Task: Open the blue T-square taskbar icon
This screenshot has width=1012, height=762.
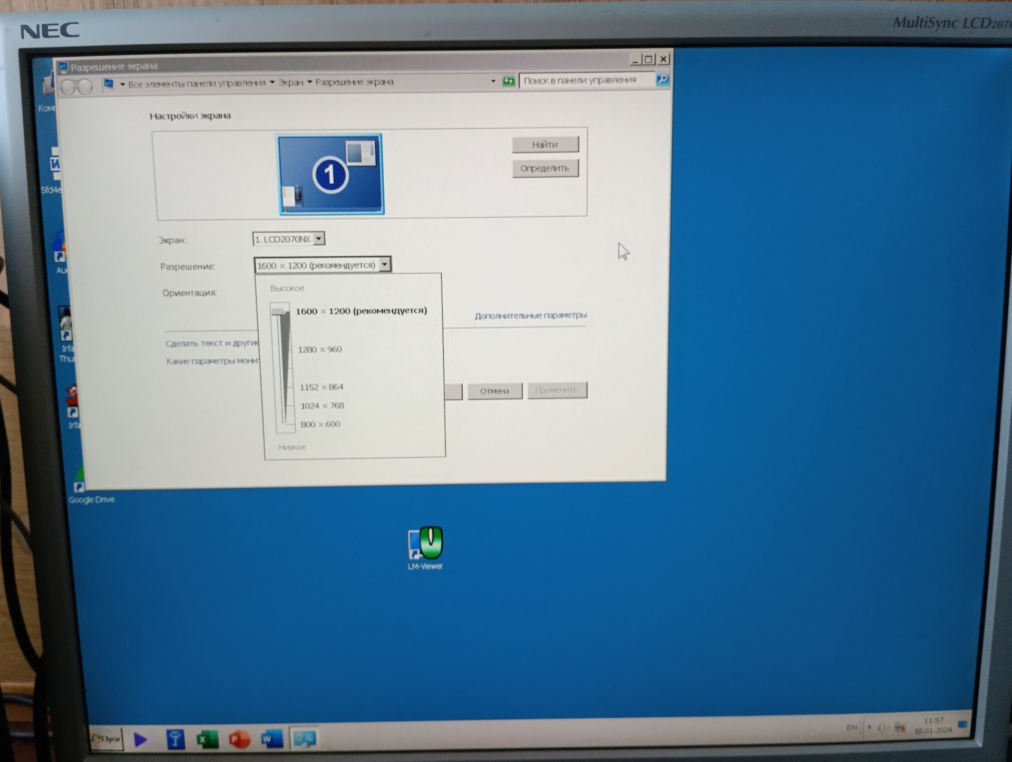Action: tap(175, 739)
